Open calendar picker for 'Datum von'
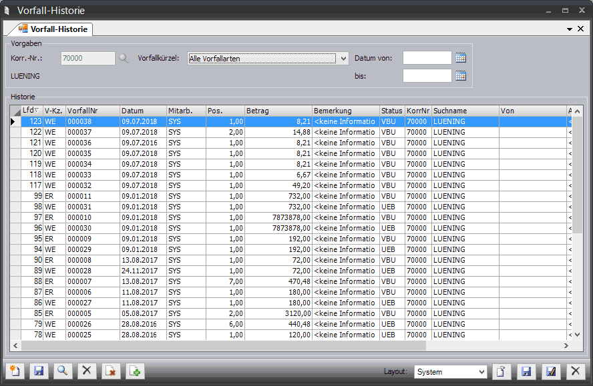This screenshot has height=386, width=593. click(460, 58)
